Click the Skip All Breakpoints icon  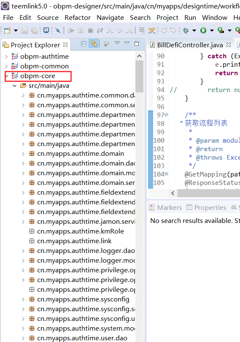pos(58,30)
